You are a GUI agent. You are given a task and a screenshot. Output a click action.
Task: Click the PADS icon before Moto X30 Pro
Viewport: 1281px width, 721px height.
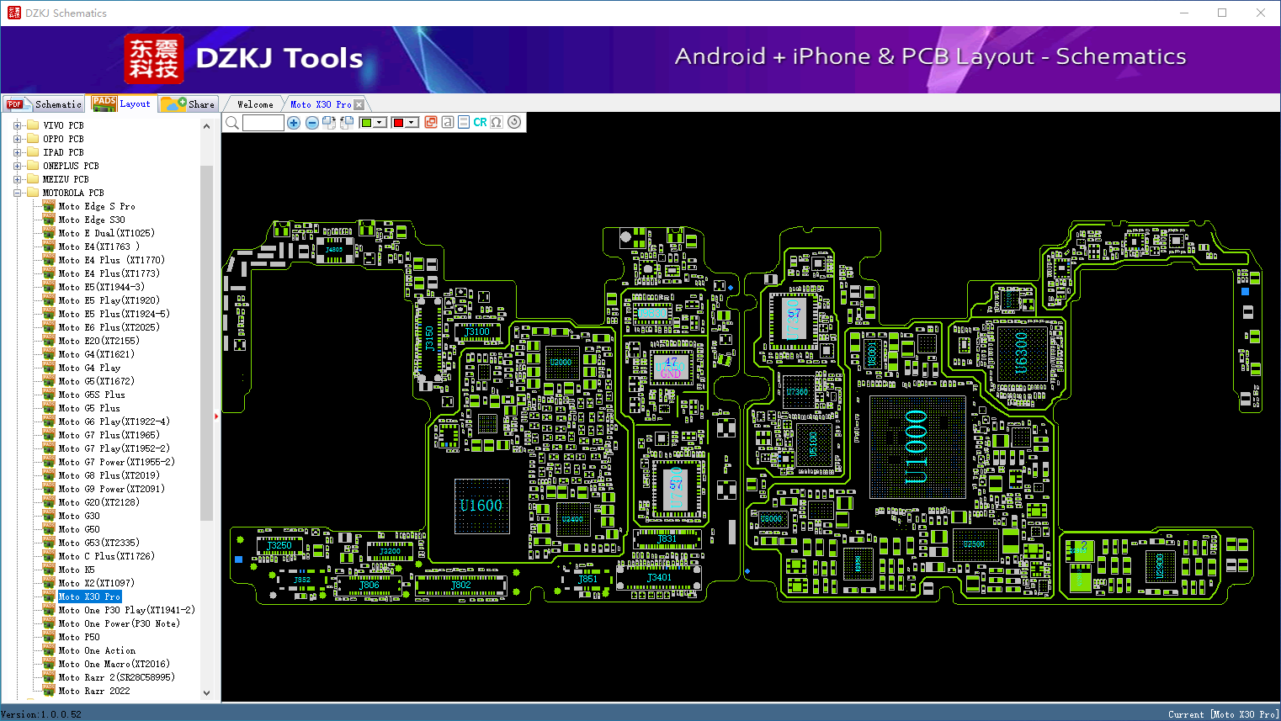point(49,596)
